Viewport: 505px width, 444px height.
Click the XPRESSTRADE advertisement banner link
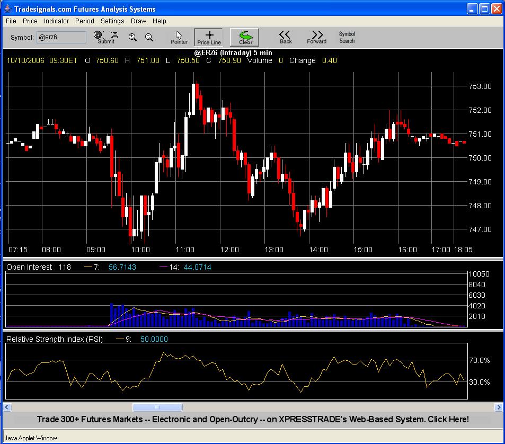(253, 419)
